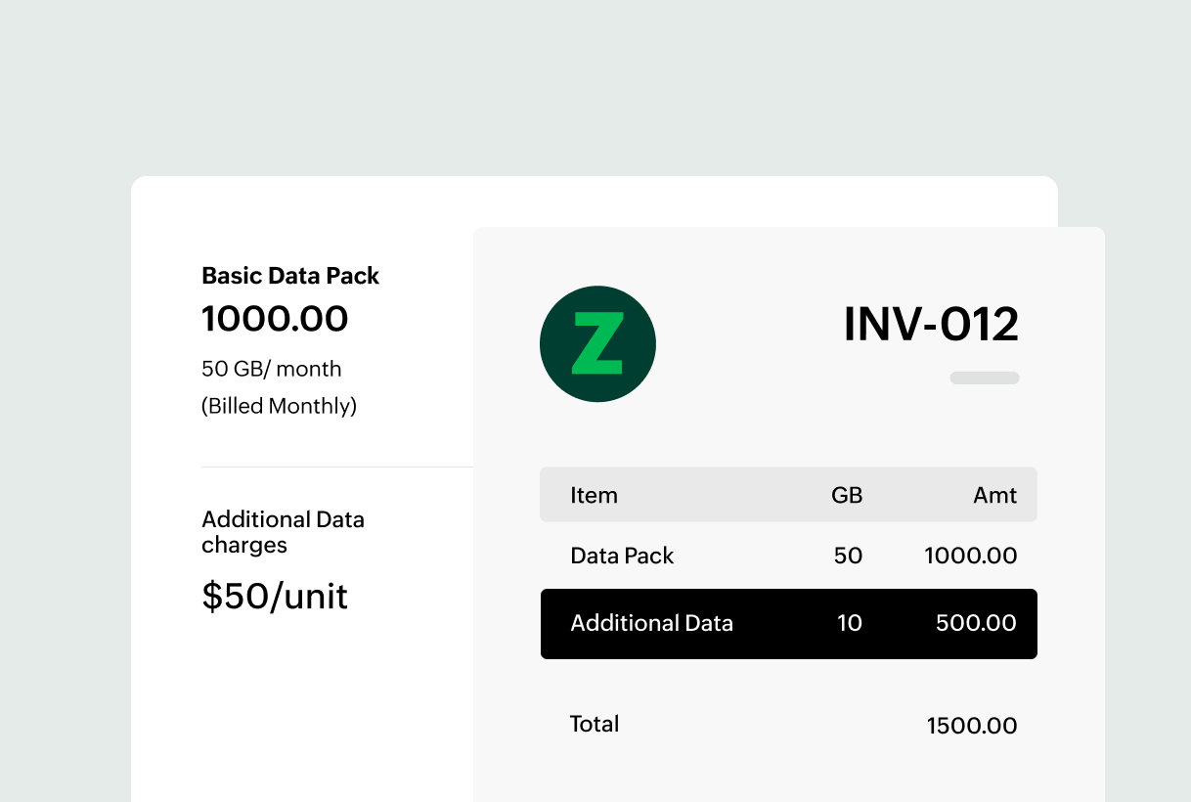
Task: Select the highlighted Additional Data row label
Action: (x=651, y=623)
